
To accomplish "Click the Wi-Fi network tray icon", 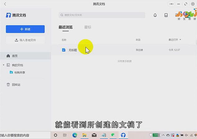I will pyautogui.click(x=191, y=135).
